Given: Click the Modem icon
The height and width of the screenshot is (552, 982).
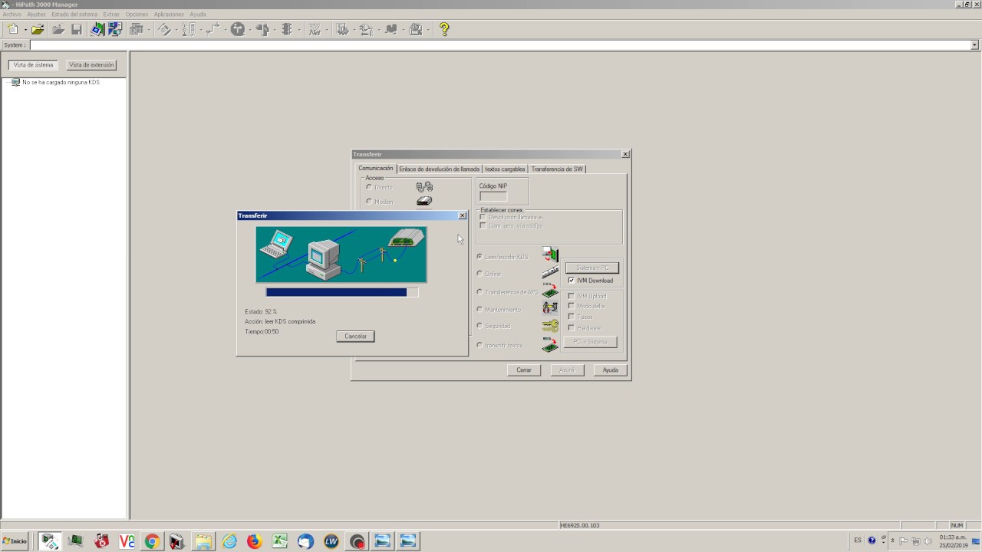Looking at the screenshot, I should (424, 201).
